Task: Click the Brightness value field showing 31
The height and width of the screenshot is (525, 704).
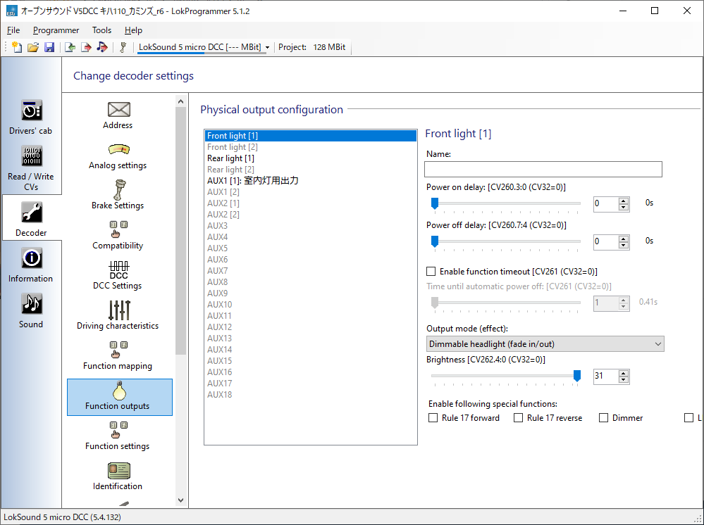Action: 605,376
